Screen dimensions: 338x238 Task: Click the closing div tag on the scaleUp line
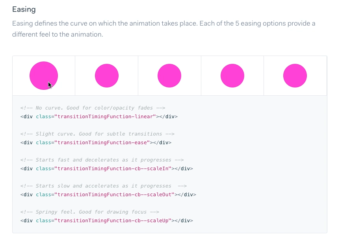[x=184, y=221]
